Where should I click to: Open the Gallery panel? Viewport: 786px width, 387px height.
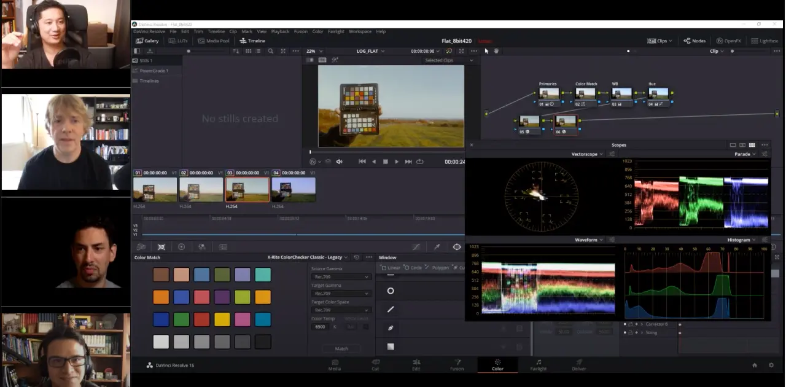click(x=147, y=41)
